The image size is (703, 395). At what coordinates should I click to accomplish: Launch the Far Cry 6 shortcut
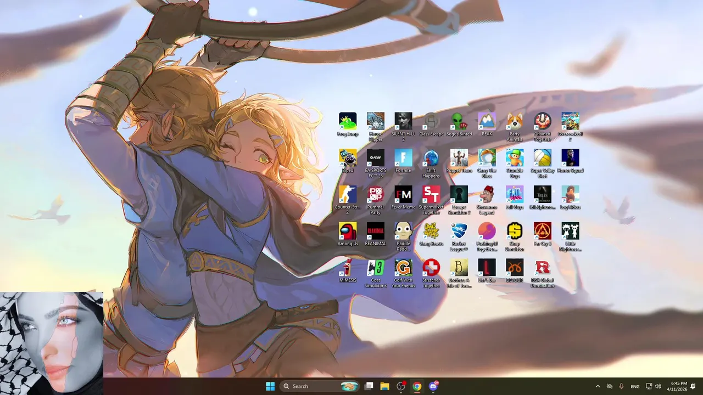tap(543, 234)
